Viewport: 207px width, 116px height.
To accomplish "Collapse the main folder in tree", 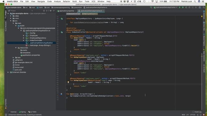I will pos(13,23).
